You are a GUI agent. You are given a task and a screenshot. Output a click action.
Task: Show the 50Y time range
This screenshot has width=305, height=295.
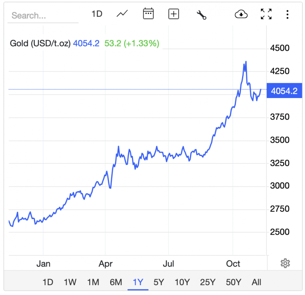point(233,282)
